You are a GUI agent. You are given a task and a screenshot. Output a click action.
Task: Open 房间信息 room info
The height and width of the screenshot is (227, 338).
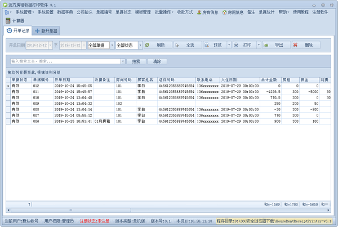pos(232,12)
